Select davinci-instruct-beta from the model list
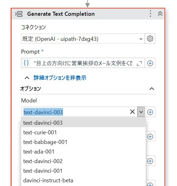 pos(83,180)
